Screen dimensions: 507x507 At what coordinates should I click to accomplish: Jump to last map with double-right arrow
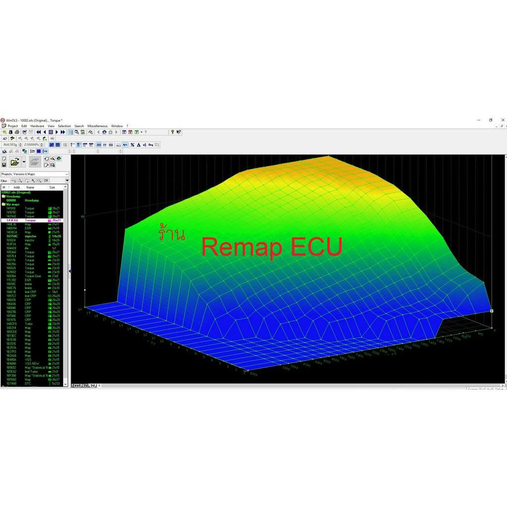coord(63,132)
